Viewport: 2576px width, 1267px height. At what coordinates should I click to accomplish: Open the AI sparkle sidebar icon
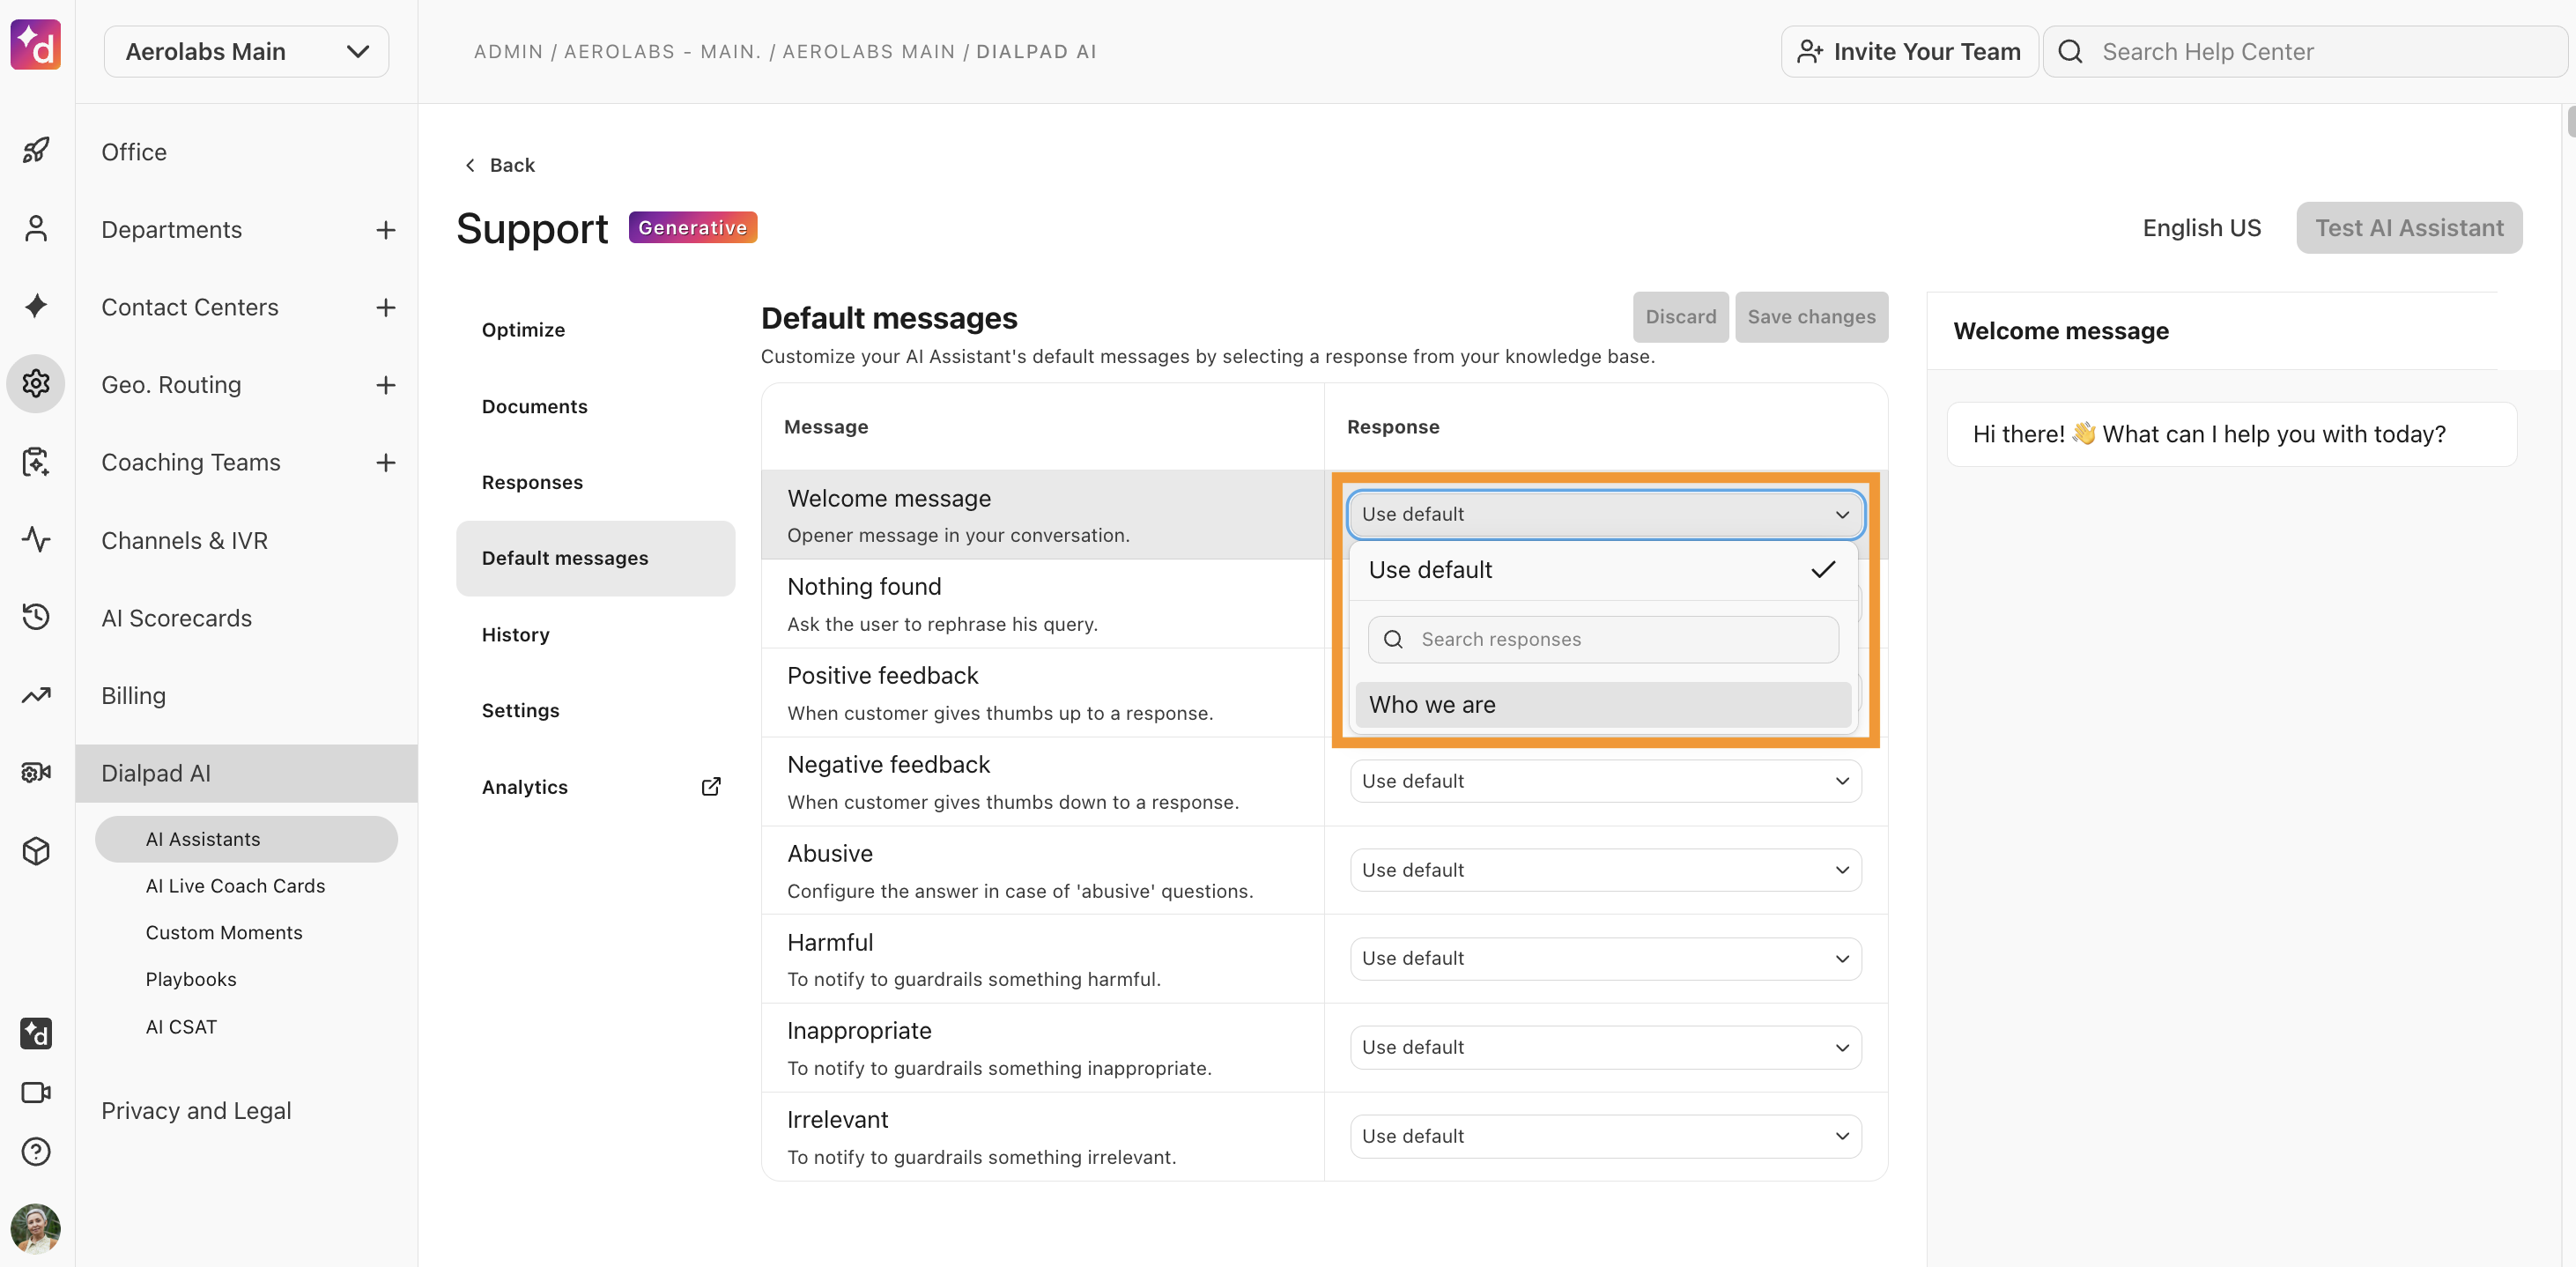tap(36, 306)
